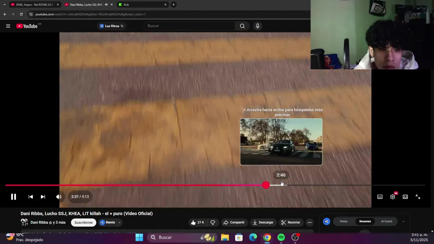
Task: Open the YouTube hamburger guide menu
Action: click(x=8, y=26)
